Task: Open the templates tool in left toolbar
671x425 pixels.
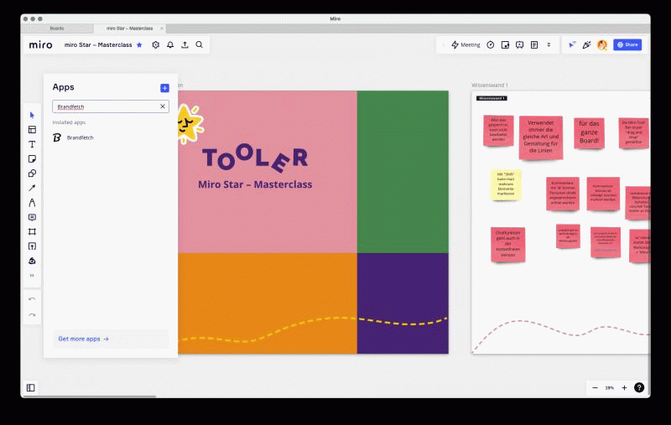Action: 32,130
